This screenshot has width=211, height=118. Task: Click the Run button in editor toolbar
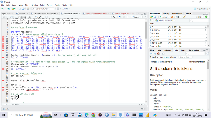pos(113,17)
